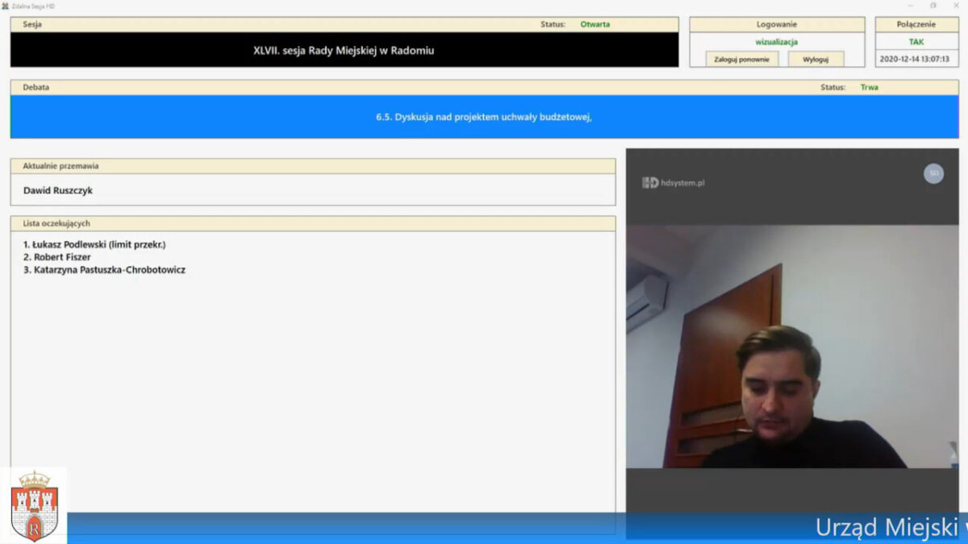968x544 pixels.
Task: Click the 'Sesja' panel header label
Action: click(x=32, y=24)
